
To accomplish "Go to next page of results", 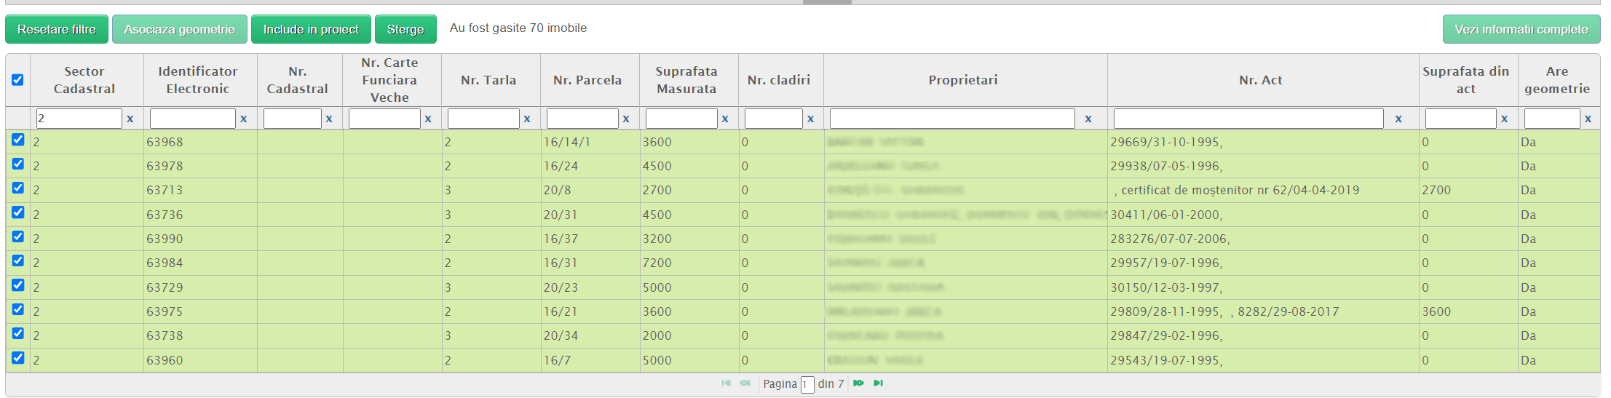I will [858, 383].
